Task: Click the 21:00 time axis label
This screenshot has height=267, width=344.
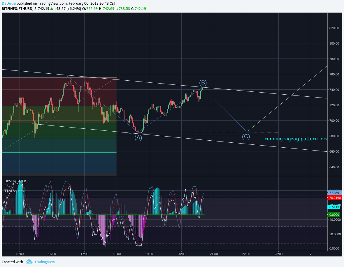Action: [x=214, y=254]
